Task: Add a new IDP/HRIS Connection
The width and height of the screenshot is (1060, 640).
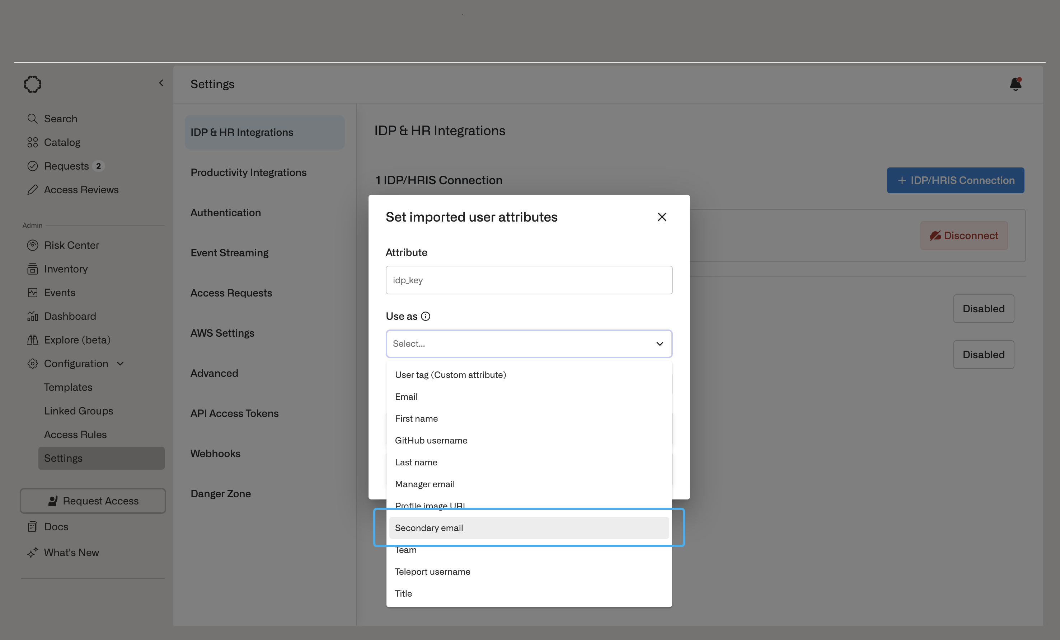Action: coord(955,180)
